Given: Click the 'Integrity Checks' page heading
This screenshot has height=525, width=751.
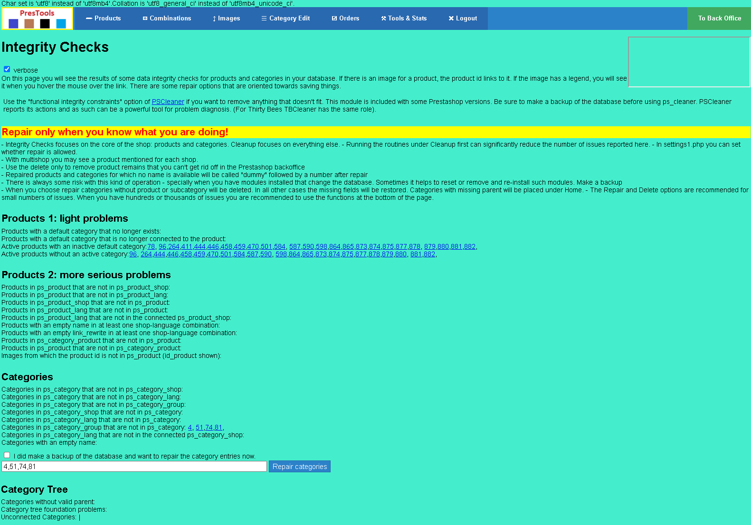Looking at the screenshot, I should click(55, 47).
